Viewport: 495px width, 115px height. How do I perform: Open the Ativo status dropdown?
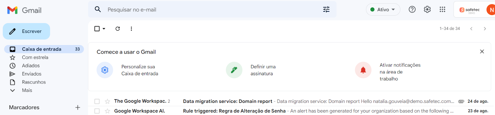(x=383, y=10)
